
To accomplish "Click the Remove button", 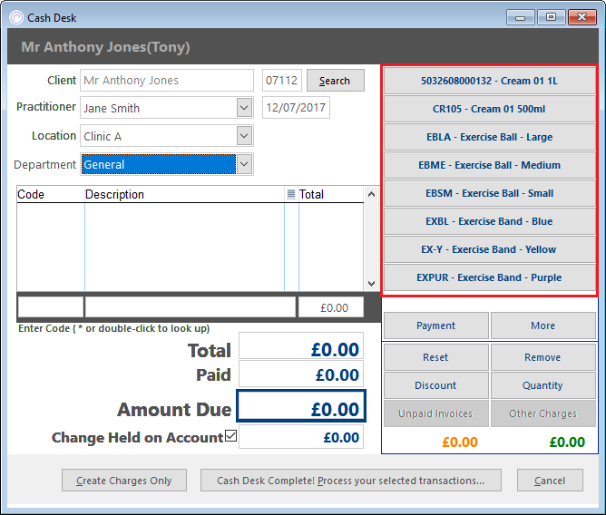I will pos(543,357).
